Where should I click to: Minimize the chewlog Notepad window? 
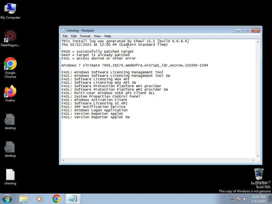pyautogui.click(x=238, y=31)
